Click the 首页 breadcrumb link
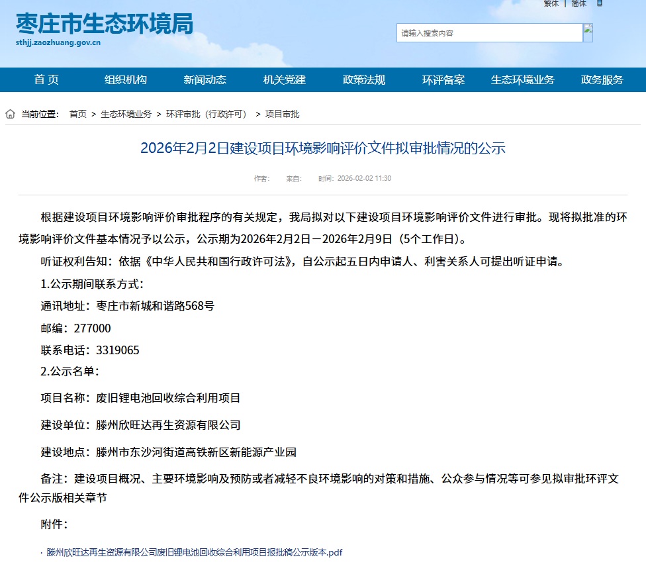Screen dimensions: 646x588 click(79, 113)
